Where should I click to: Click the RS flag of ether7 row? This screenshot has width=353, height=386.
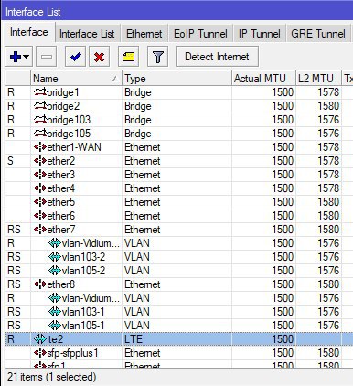[14, 230]
